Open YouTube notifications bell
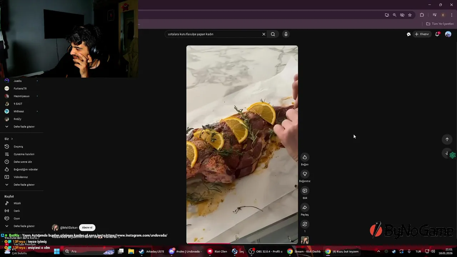 [x=437, y=34]
